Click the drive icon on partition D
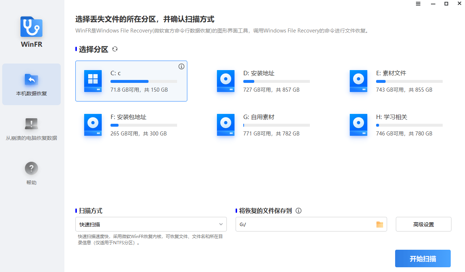The width and height of the screenshot is (465, 272). [225, 81]
